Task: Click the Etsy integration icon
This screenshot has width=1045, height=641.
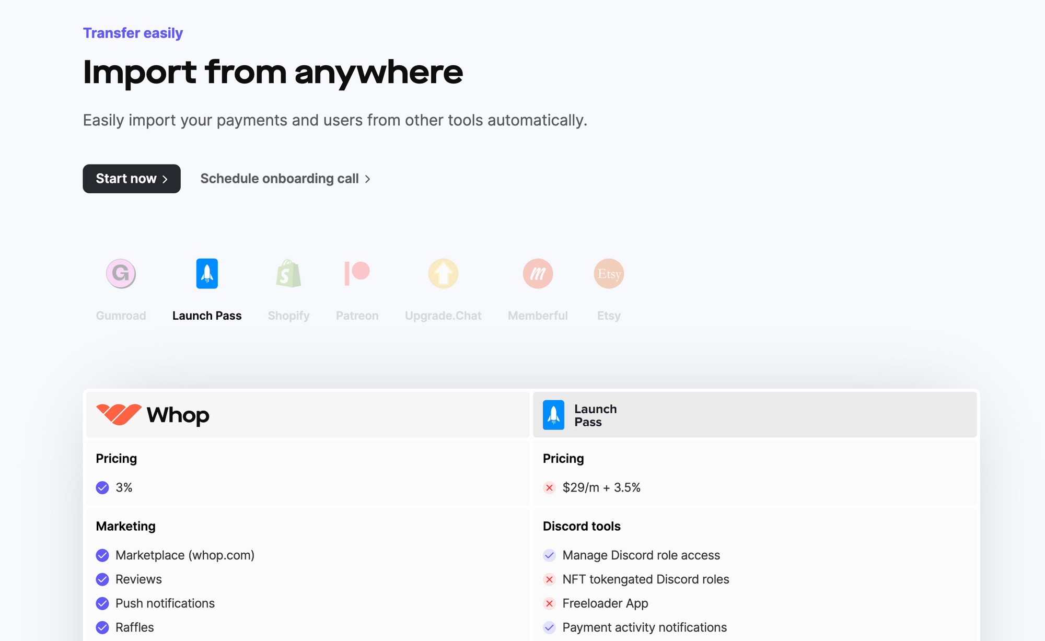Action: pos(608,274)
